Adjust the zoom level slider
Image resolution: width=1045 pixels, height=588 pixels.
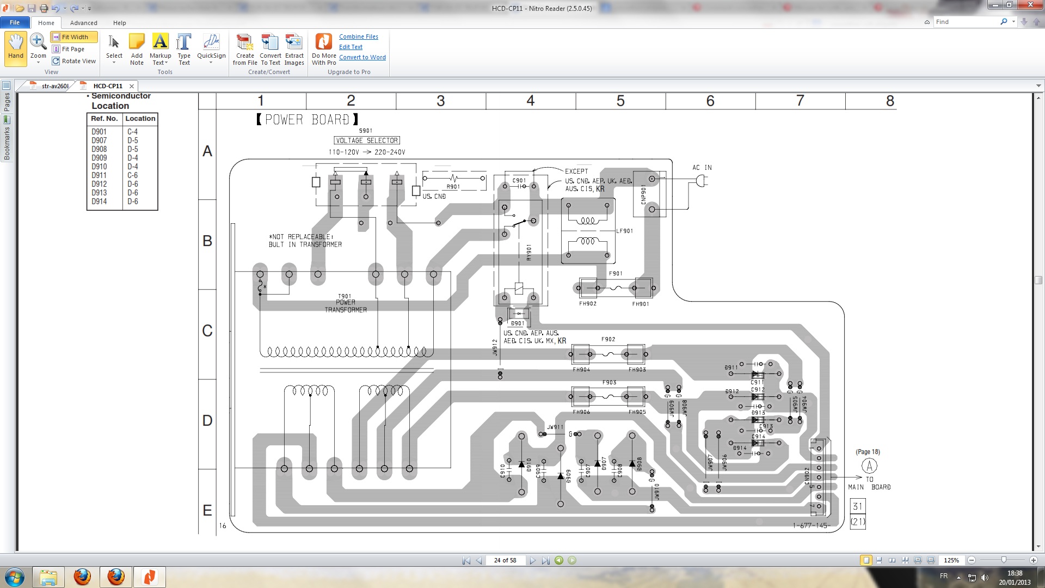pos(1004,560)
